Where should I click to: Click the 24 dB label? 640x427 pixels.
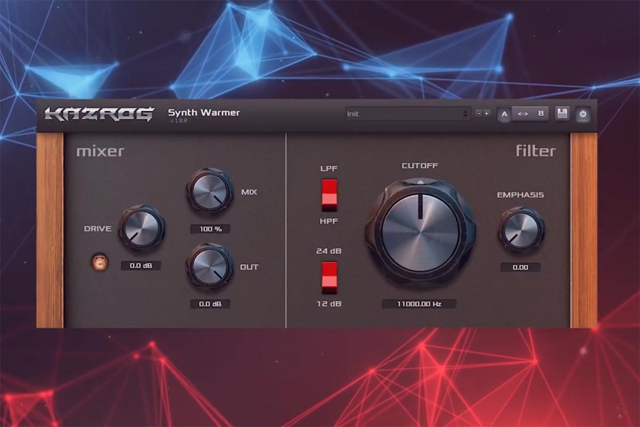click(x=329, y=251)
